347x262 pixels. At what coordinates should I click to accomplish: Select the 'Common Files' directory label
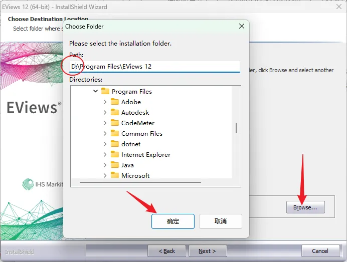tap(141, 134)
